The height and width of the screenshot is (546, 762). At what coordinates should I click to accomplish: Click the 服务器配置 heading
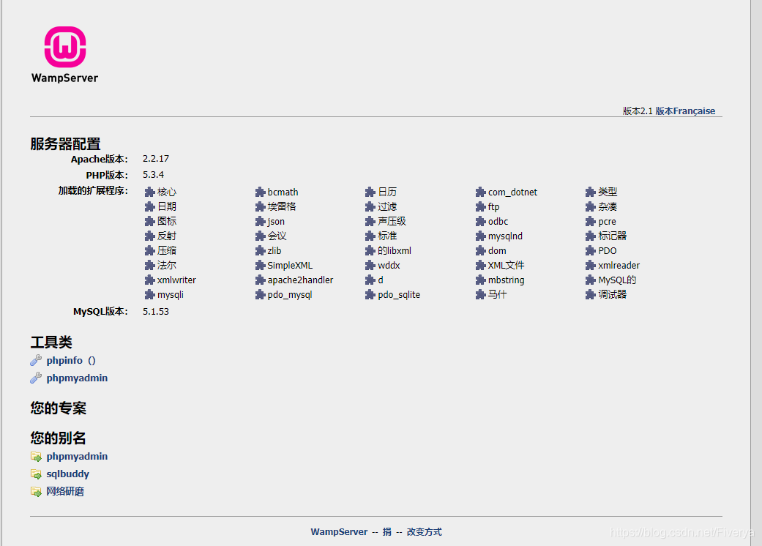65,143
